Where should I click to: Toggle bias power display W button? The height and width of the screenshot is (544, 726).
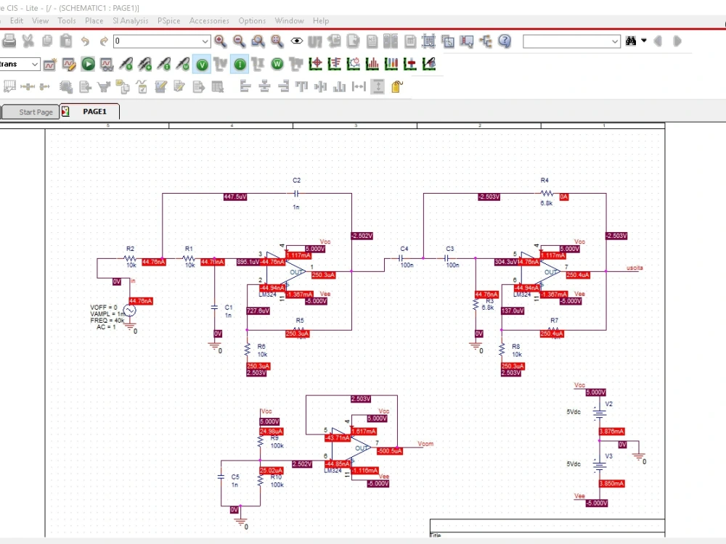[277, 64]
